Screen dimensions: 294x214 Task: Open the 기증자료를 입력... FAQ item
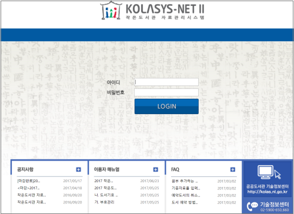186,188
